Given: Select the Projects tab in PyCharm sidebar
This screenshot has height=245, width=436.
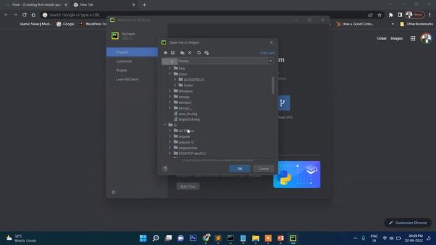Looking at the screenshot, I should click(132, 52).
